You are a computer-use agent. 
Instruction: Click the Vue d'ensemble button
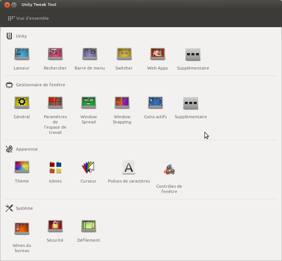pos(28,18)
